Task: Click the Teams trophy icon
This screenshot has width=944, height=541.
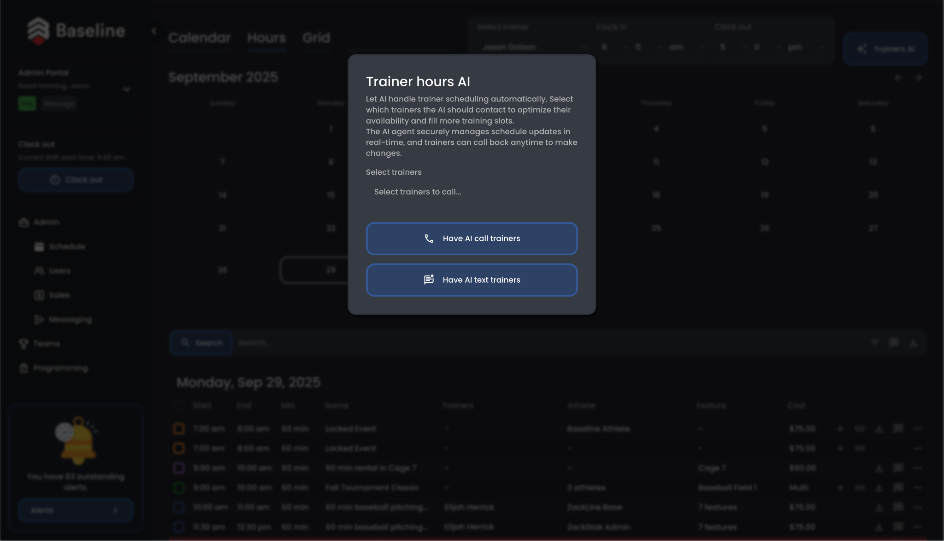Action: [x=24, y=344]
